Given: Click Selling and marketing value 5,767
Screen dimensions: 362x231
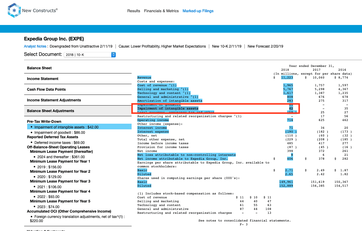Looking at the screenshot, I should tap(288, 89).
